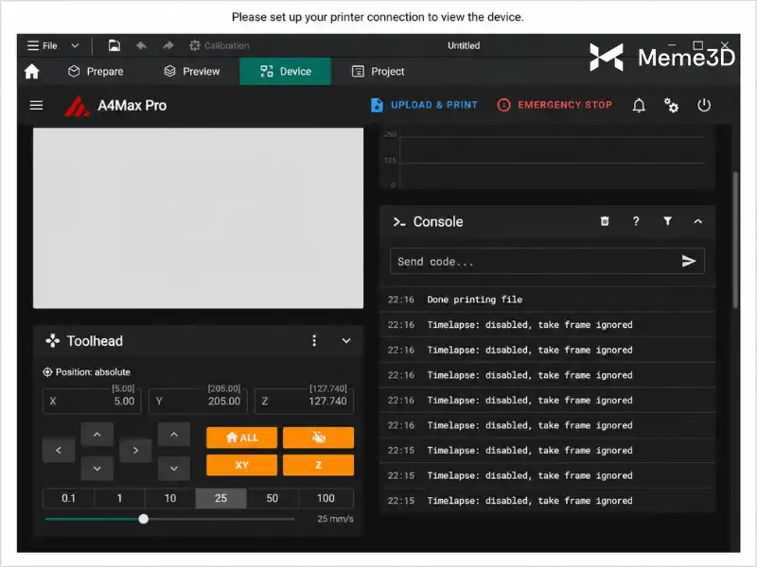Viewport: 757px width, 567px height.
Task: Home all axes button
Action: [x=242, y=438]
